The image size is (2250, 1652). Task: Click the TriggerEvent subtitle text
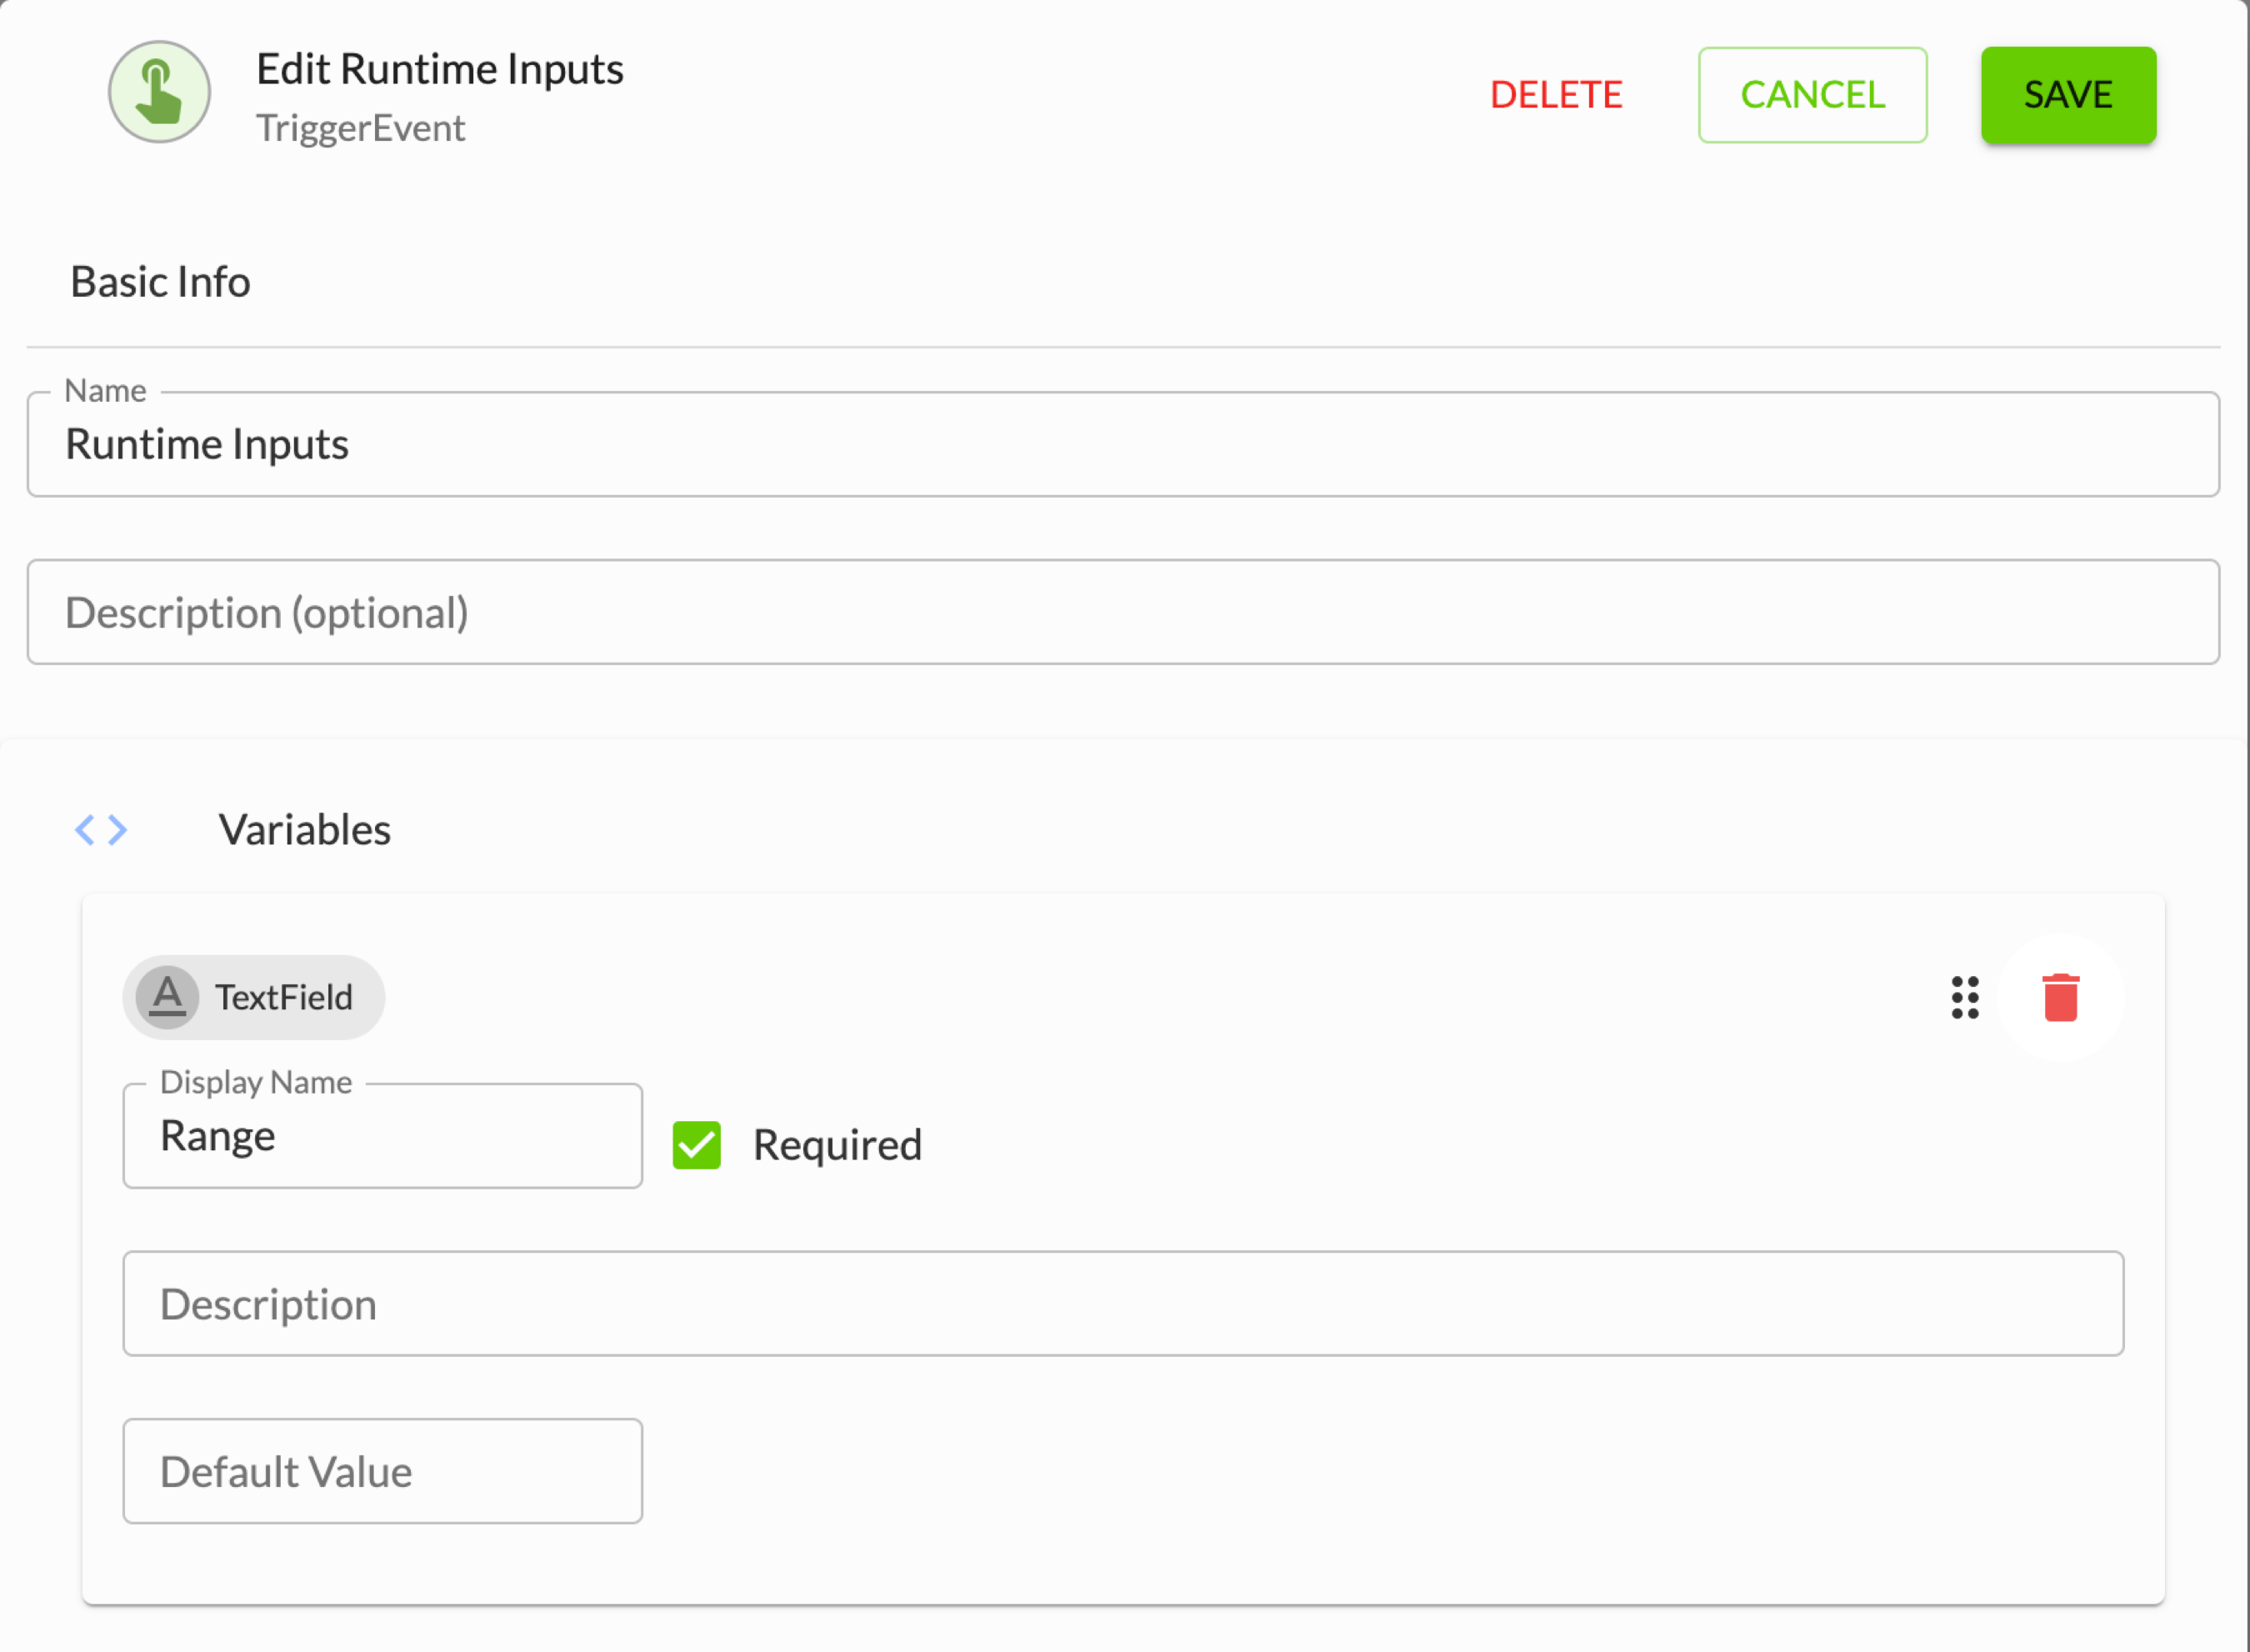[361, 128]
